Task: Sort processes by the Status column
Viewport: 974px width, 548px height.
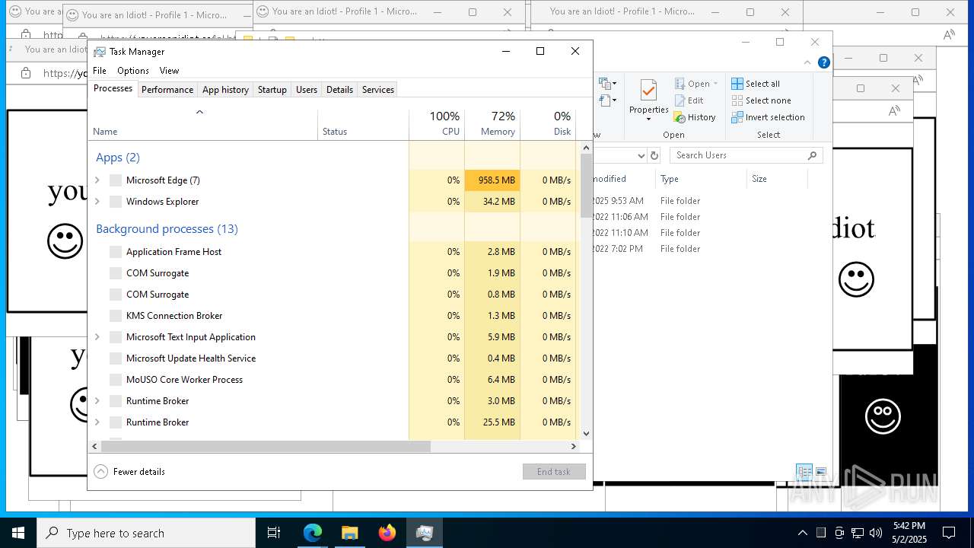Action: 363,125
